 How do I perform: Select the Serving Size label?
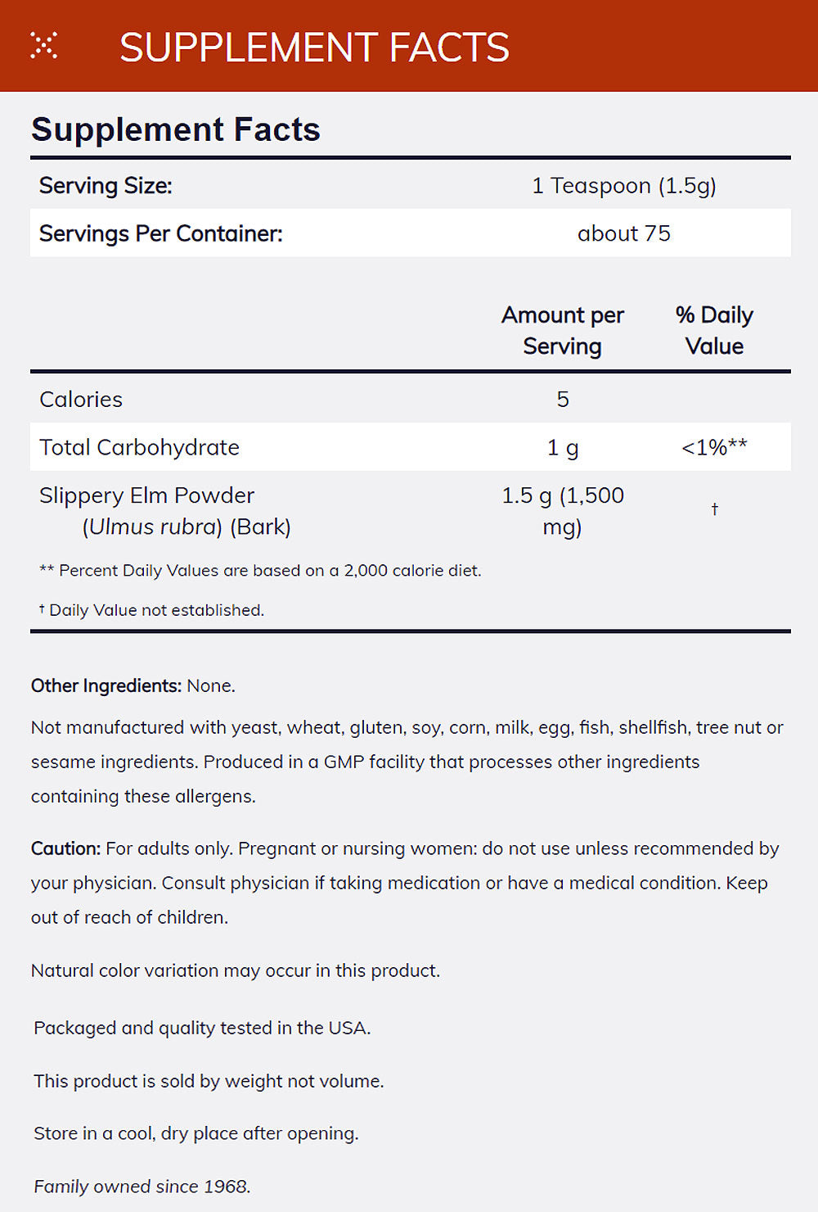[106, 186]
